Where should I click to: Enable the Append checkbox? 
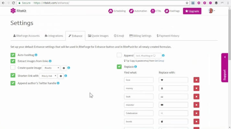click(119, 55)
